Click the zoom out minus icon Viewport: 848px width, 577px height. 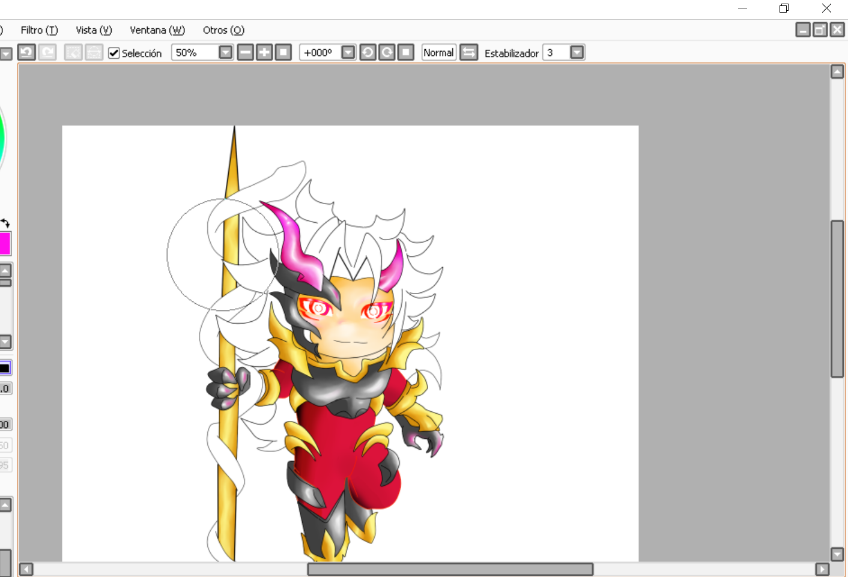pyautogui.click(x=246, y=52)
